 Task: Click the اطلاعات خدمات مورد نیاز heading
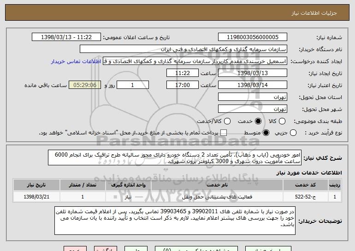click(309, 173)
